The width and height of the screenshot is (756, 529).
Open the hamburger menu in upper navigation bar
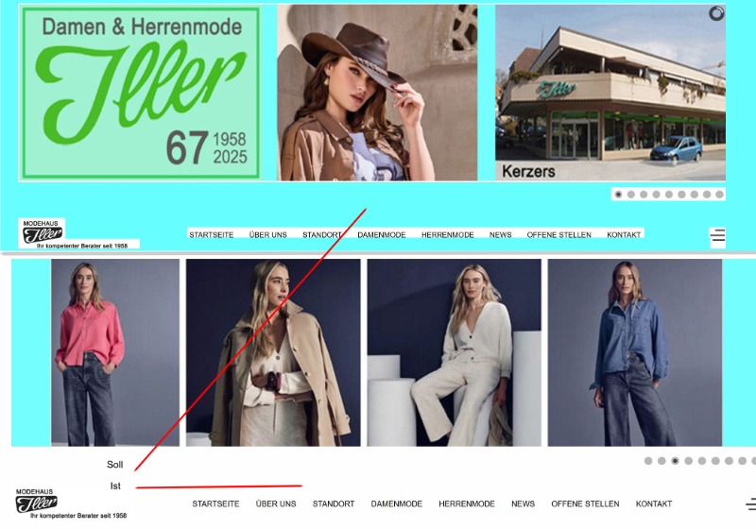point(717,235)
